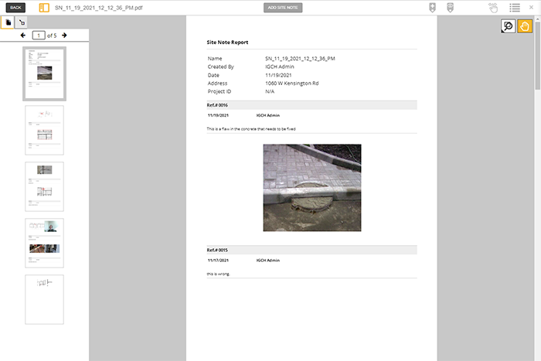541x361 pixels.
Task: Toggle the side panel layout icon
Action: [x=44, y=8]
